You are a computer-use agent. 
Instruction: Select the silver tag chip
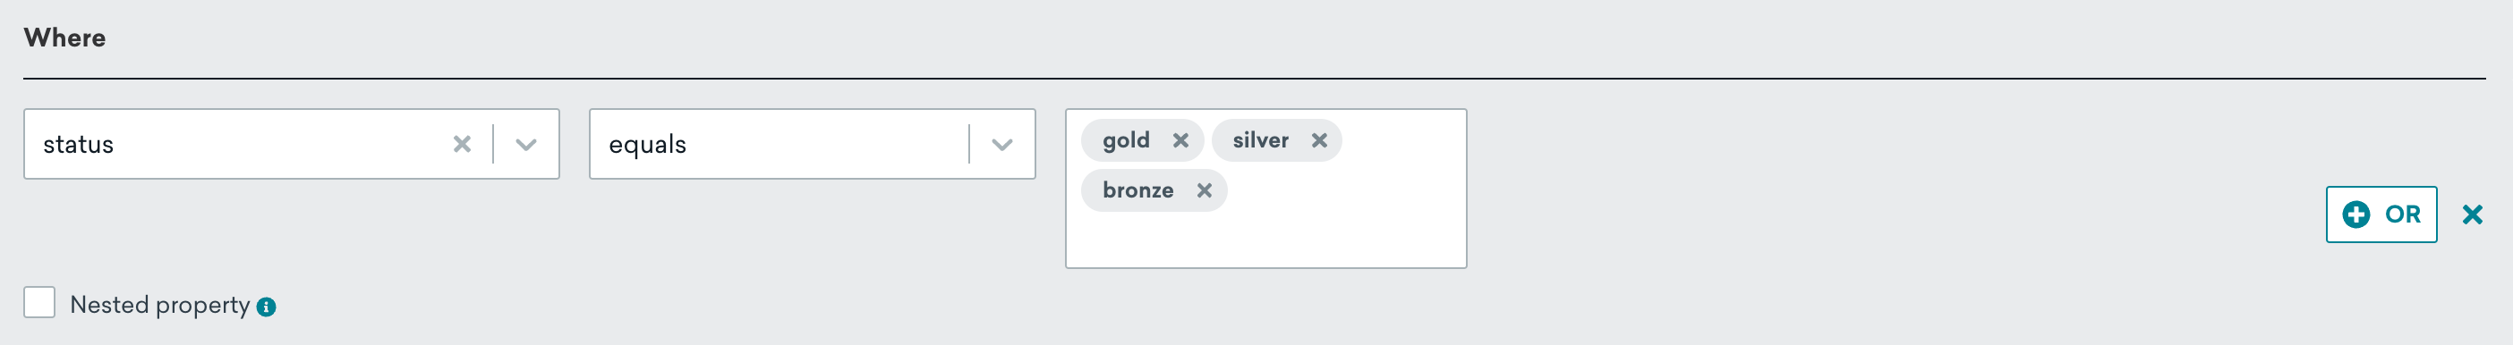(1259, 140)
